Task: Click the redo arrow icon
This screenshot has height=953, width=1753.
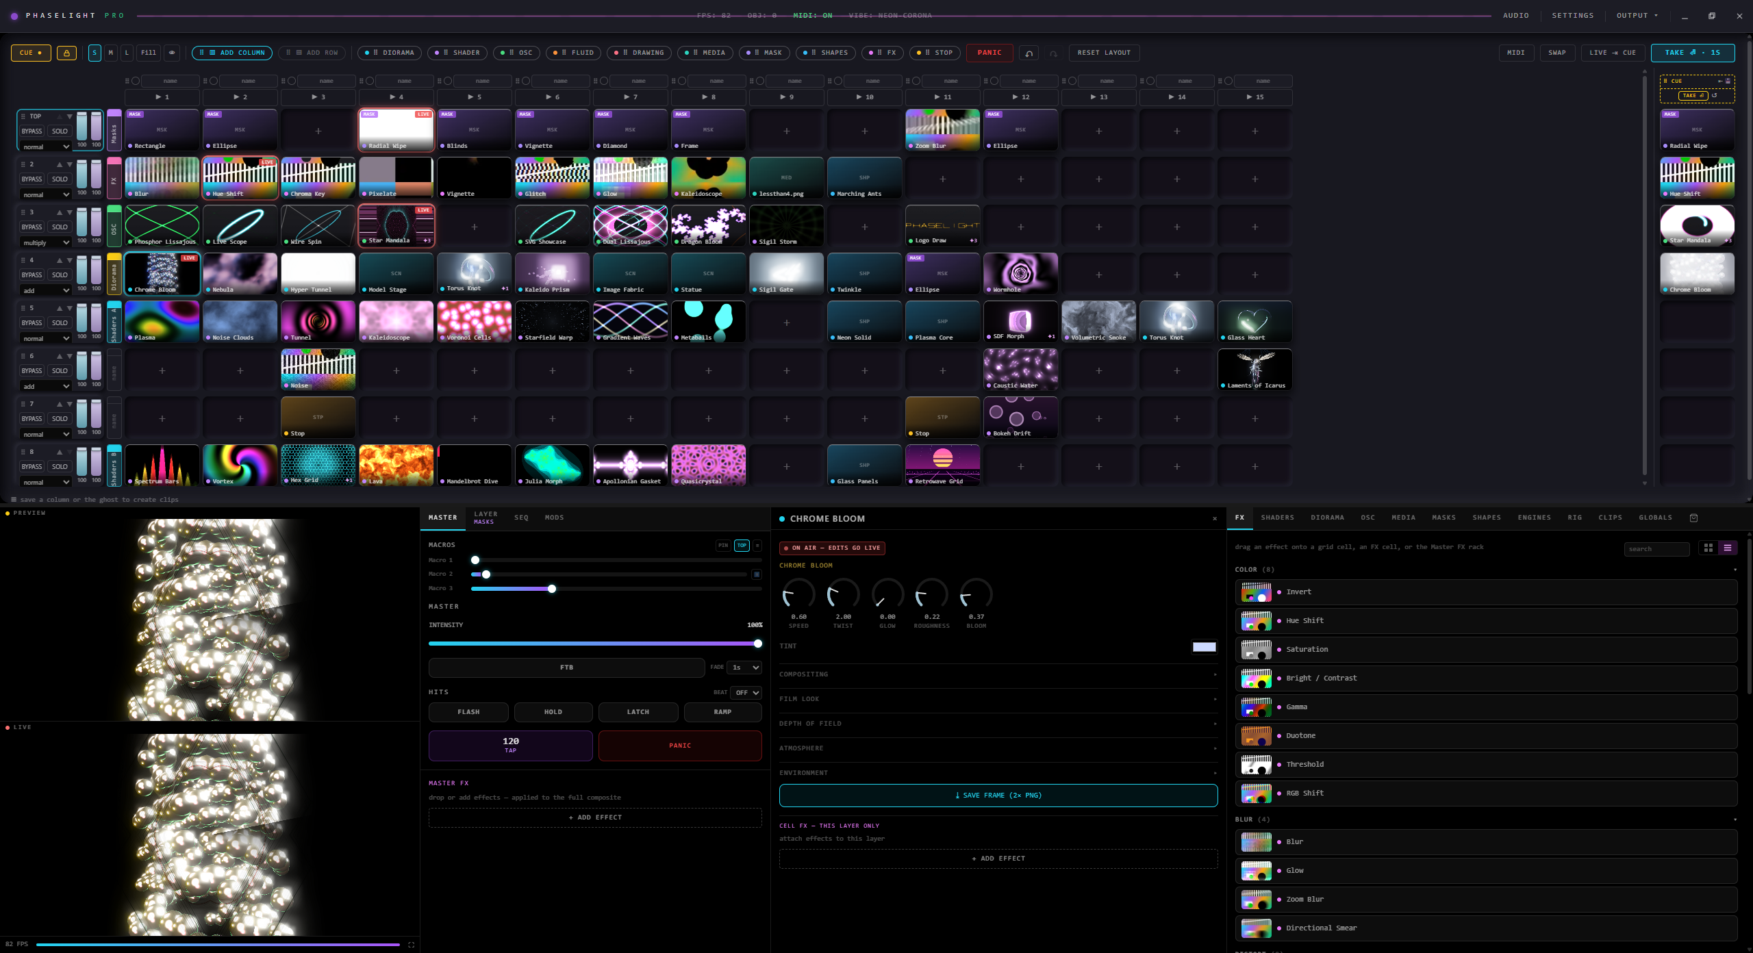Action: pyautogui.click(x=1053, y=53)
